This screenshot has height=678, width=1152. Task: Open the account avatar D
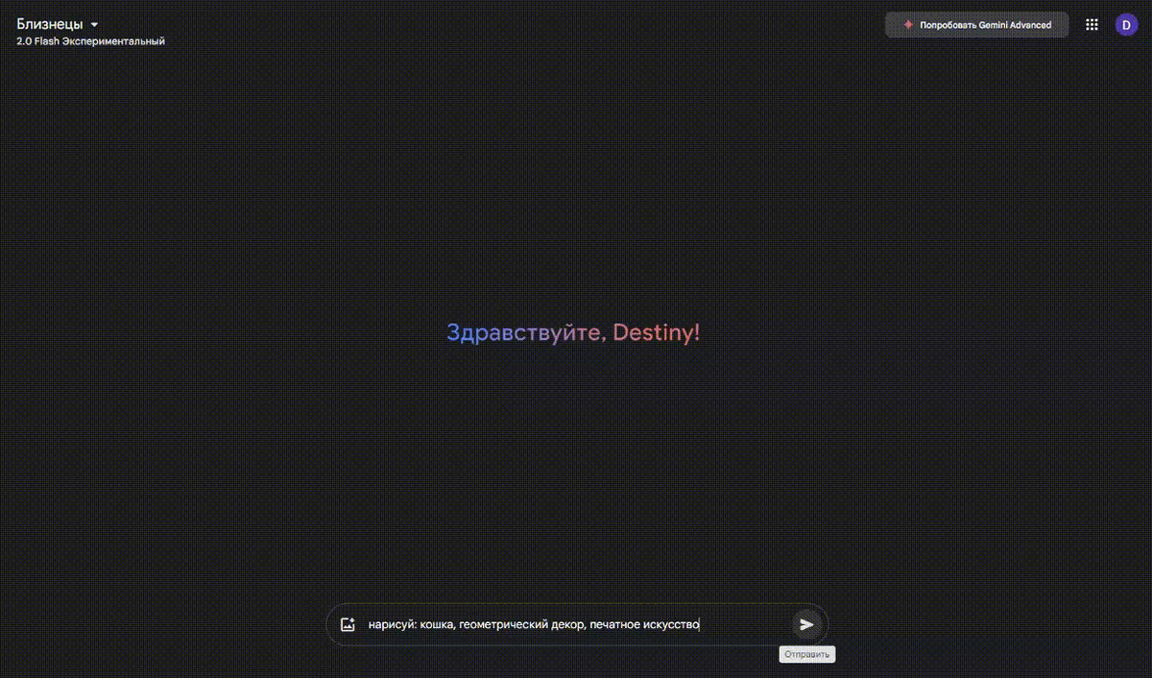click(x=1126, y=25)
